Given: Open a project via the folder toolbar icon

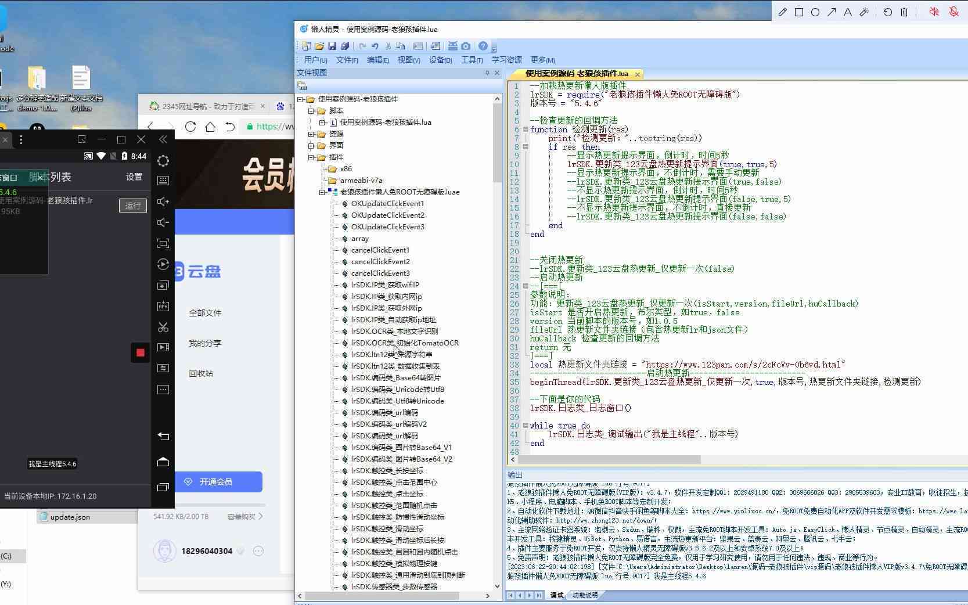Looking at the screenshot, I should [x=319, y=46].
